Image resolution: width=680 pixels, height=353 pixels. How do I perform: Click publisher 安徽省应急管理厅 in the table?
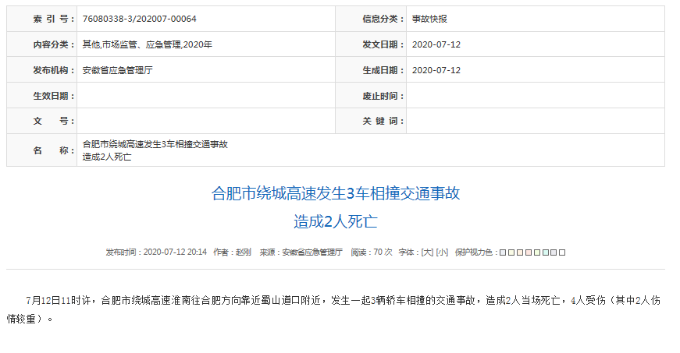pyautogui.click(x=118, y=70)
